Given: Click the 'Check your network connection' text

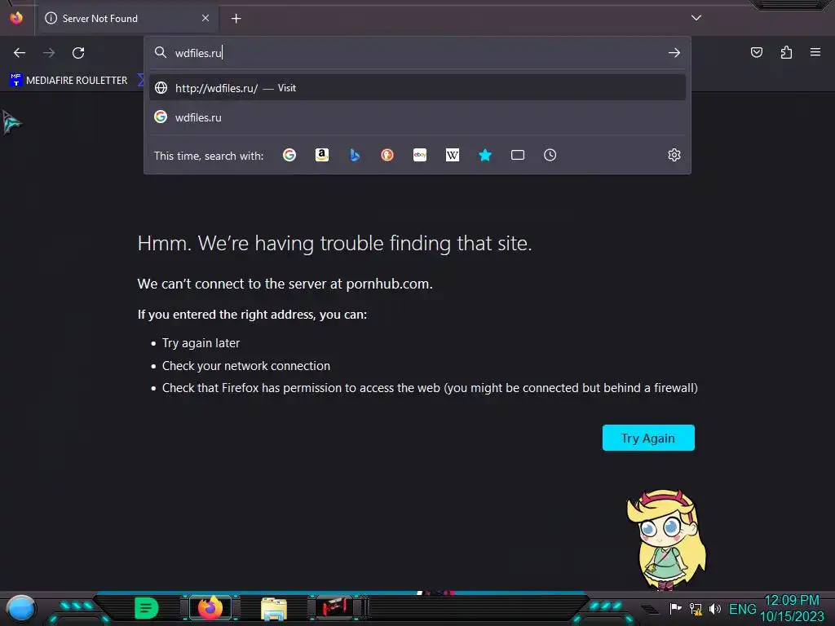Looking at the screenshot, I should [246, 366].
